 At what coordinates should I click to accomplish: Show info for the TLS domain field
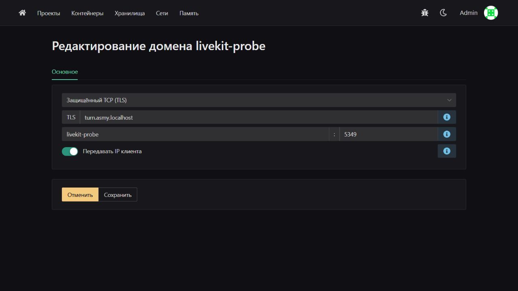447,117
